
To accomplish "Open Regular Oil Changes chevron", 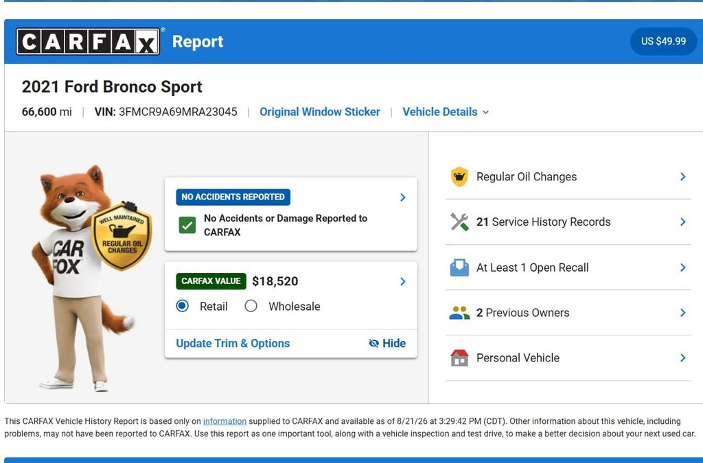I will [682, 176].
